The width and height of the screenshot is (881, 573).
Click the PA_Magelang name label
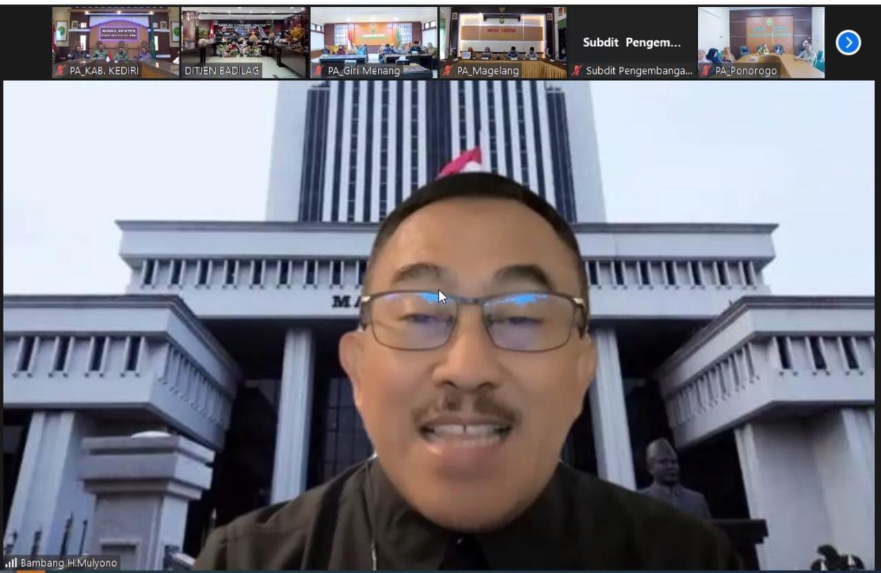coord(488,71)
